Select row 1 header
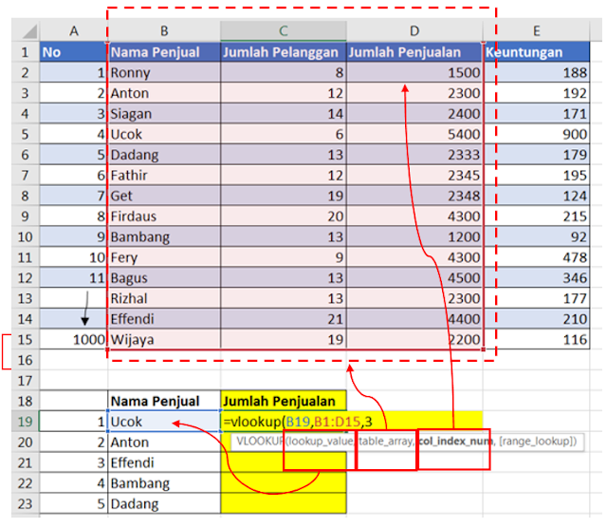This screenshot has height=528, width=607. click(x=26, y=52)
